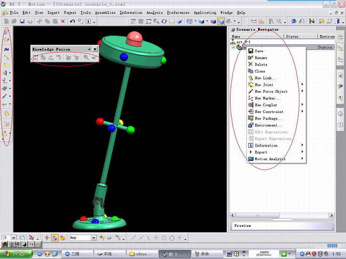The image size is (346, 259).
Task: Click the Print toolbar icon
Action: tap(30, 21)
